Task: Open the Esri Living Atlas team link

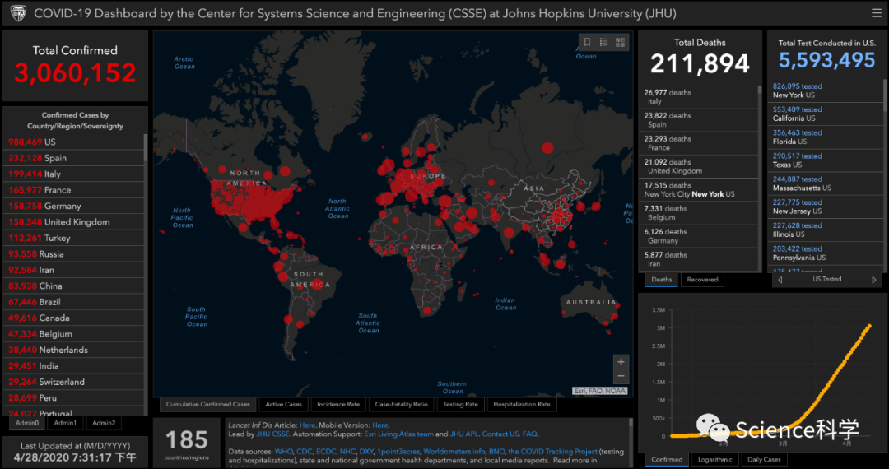Action: 398,434
